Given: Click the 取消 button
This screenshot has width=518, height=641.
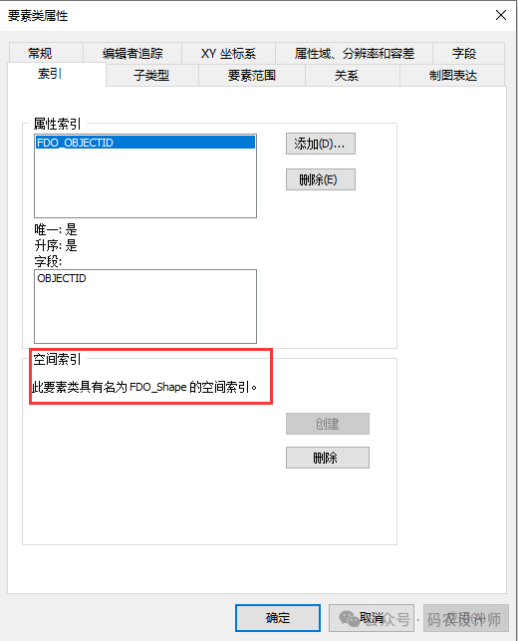Looking at the screenshot, I should [372, 618].
